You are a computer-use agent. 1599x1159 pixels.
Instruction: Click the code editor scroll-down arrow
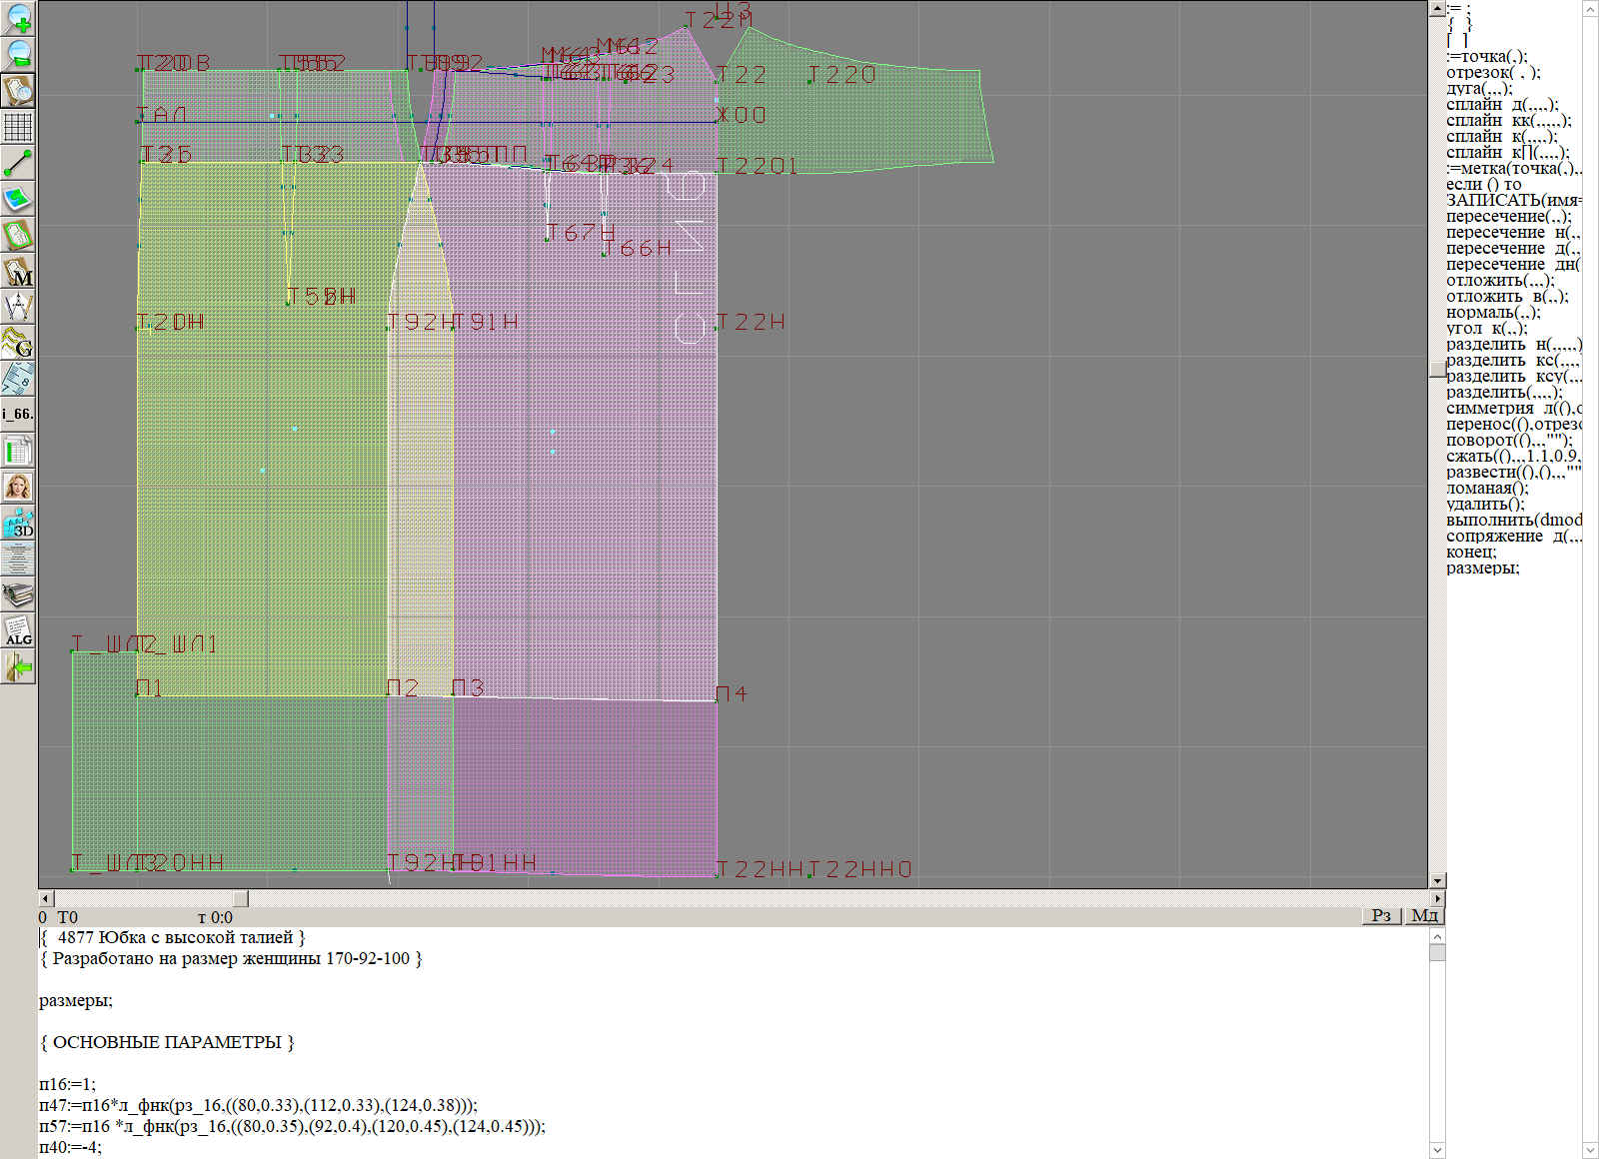point(1437,1149)
